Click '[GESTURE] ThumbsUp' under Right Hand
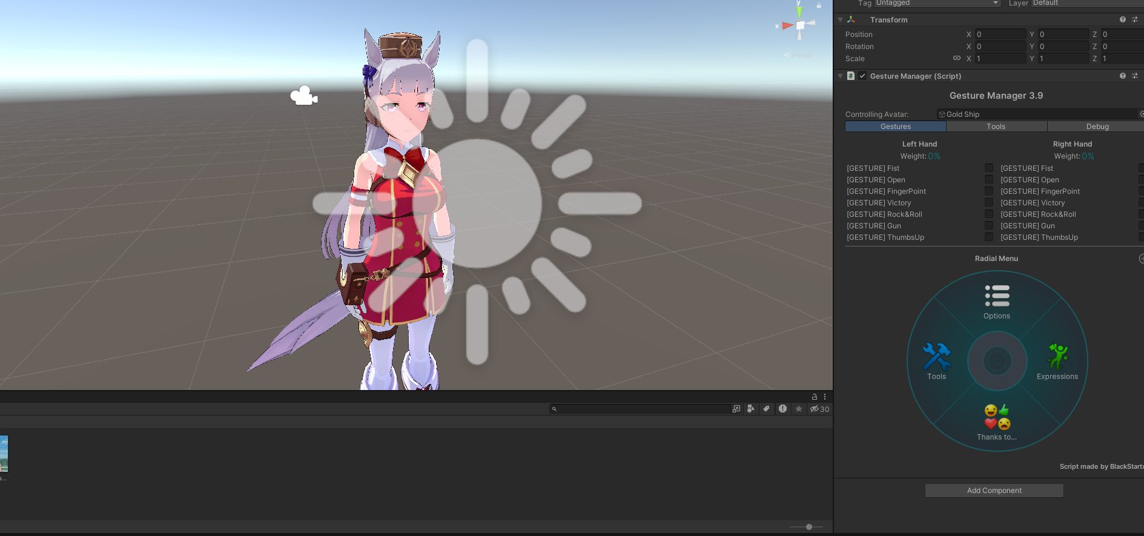Screen dimensions: 1144x536 [1039, 237]
